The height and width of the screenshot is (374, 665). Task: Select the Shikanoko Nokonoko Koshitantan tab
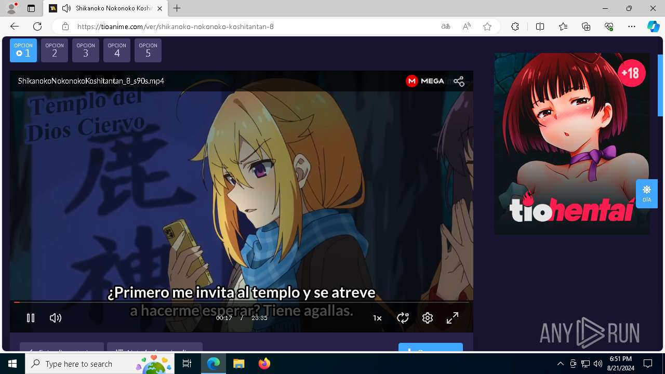[105, 8]
